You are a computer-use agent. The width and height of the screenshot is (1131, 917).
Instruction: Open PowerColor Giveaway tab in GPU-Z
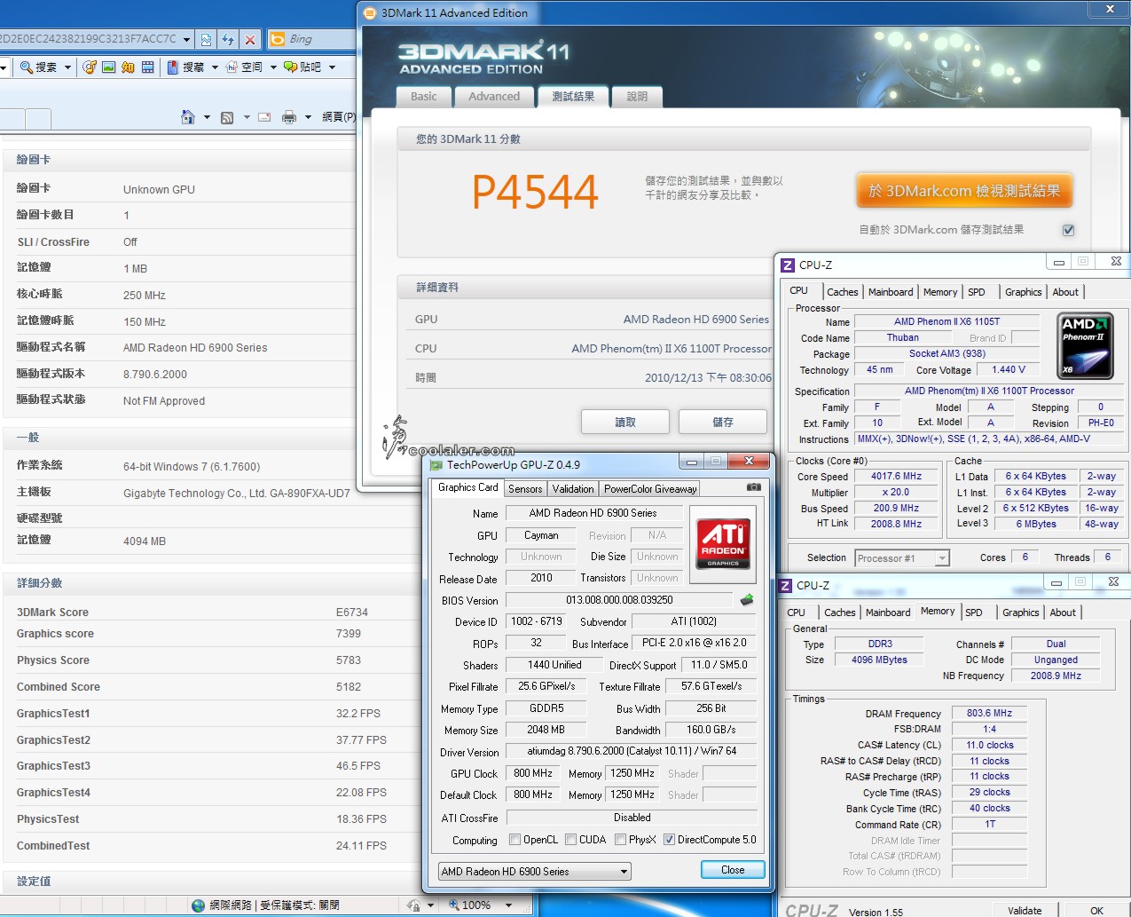650,489
